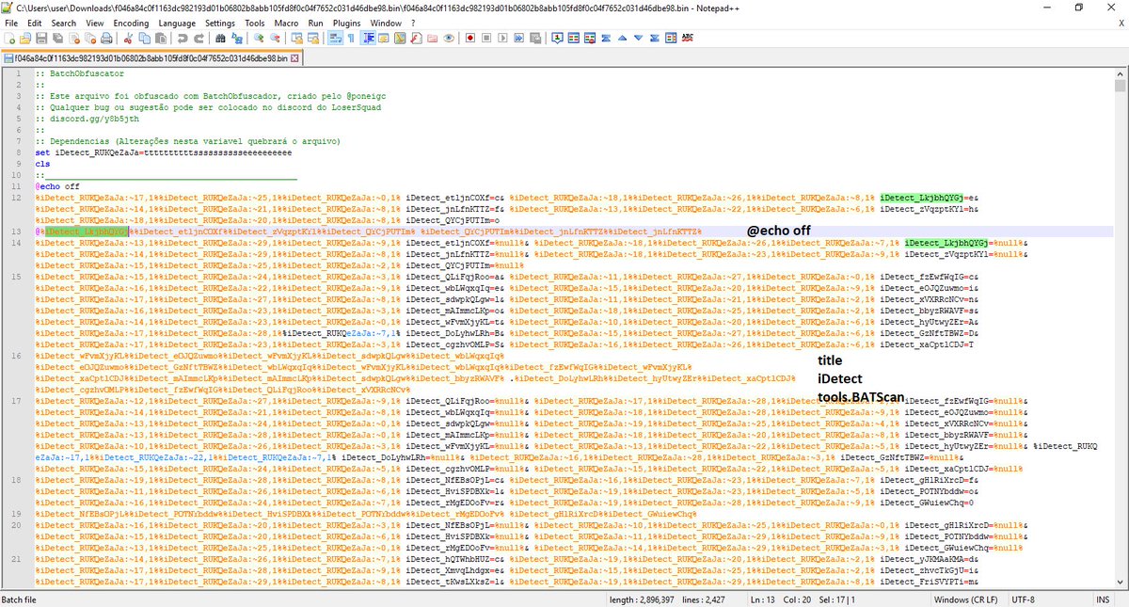This screenshot has width=1129, height=607.
Task: Click X at menu bar right end
Action: [1120, 22]
